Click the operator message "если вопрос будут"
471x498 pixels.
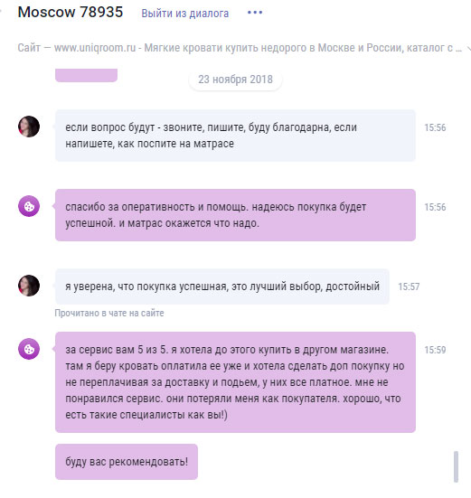235,136
